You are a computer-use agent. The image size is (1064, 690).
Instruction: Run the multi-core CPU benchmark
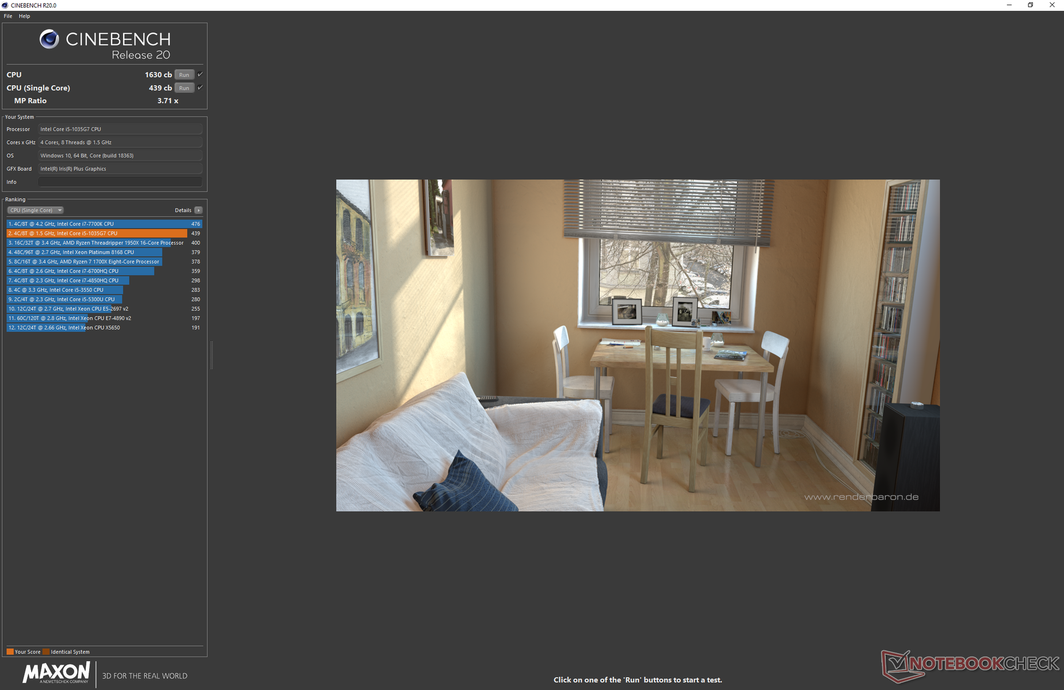point(184,75)
